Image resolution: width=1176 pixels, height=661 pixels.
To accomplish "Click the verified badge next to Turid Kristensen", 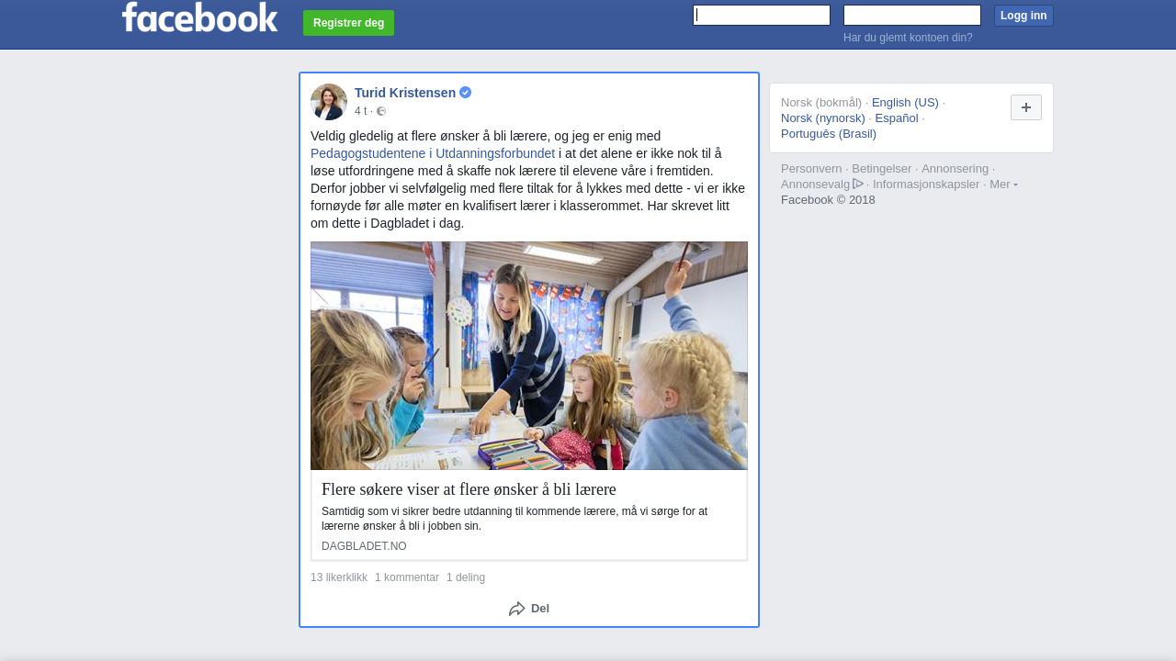I will [466, 93].
